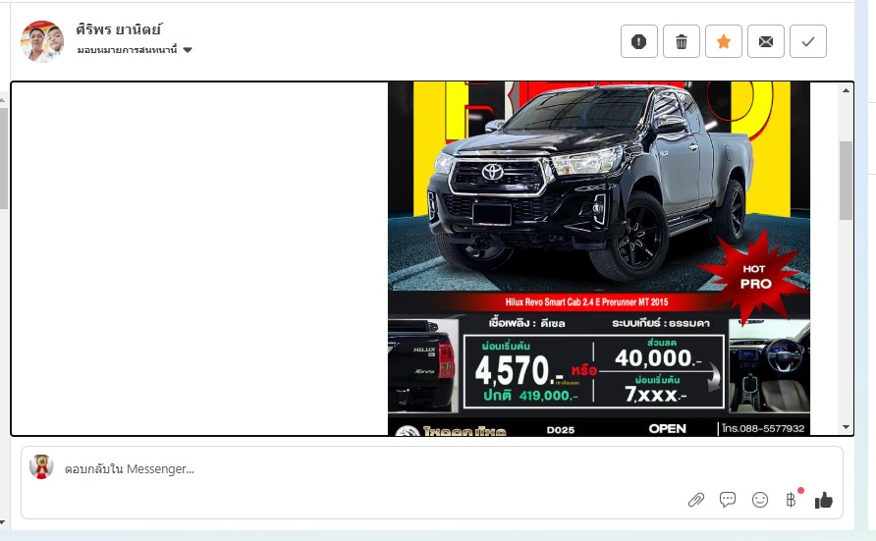Click the left panel scrollbar down arrow
Image resolution: width=876 pixels, height=541 pixels.
2,522
